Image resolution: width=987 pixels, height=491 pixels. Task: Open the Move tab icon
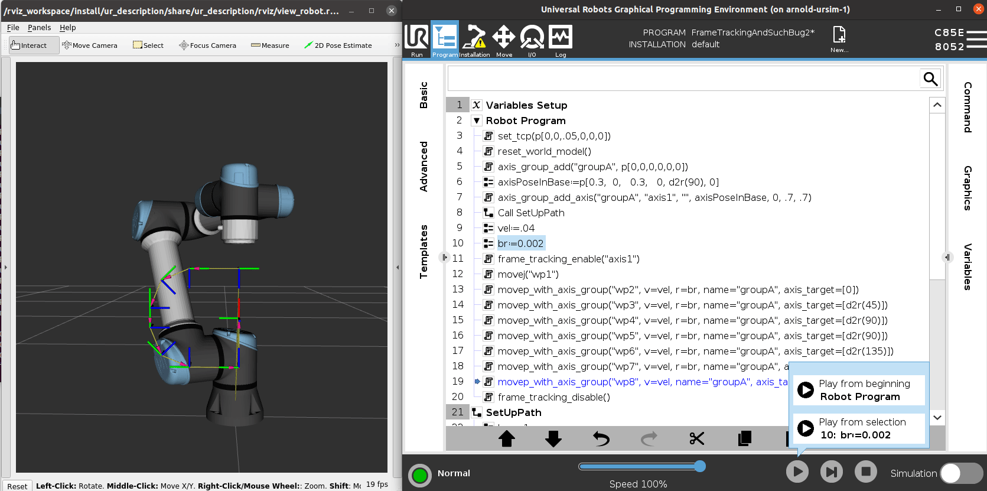(504, 40)
